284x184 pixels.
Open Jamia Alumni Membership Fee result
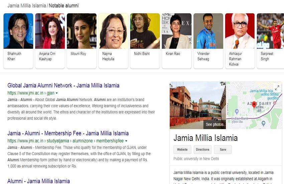click(68, 133)
